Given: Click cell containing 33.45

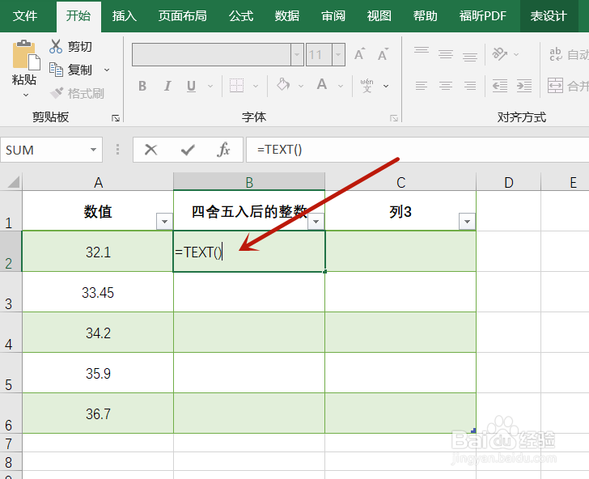Looking at the screenshot, I should pos(98,292).
